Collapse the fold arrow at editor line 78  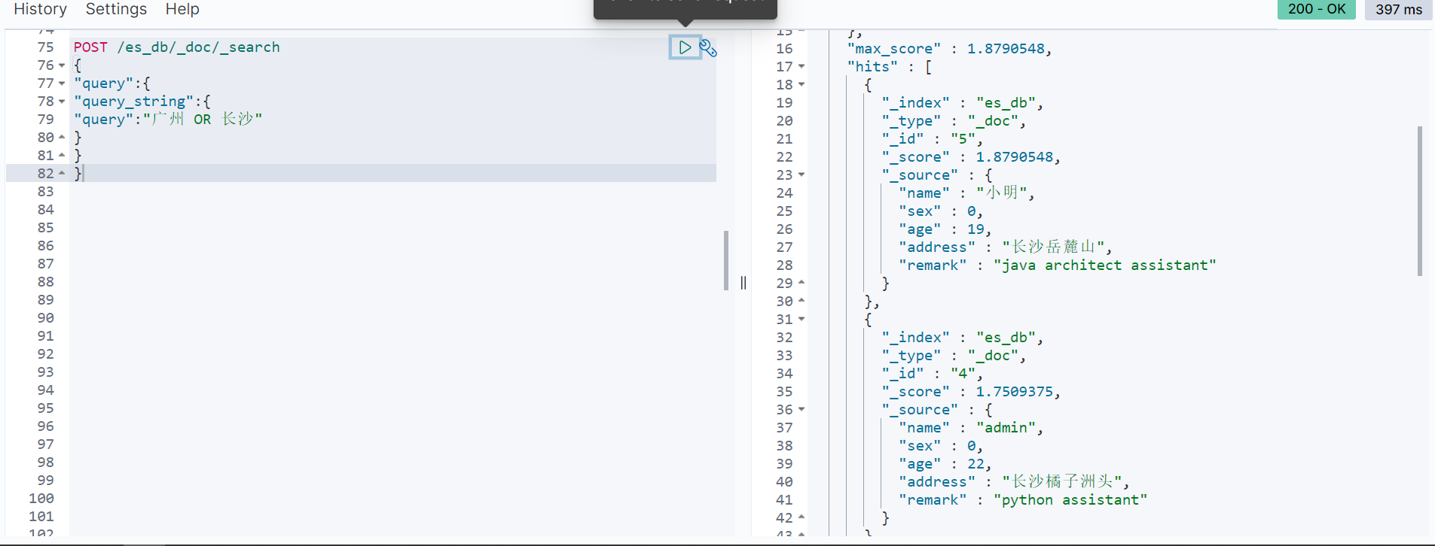[x=62, y=102]
